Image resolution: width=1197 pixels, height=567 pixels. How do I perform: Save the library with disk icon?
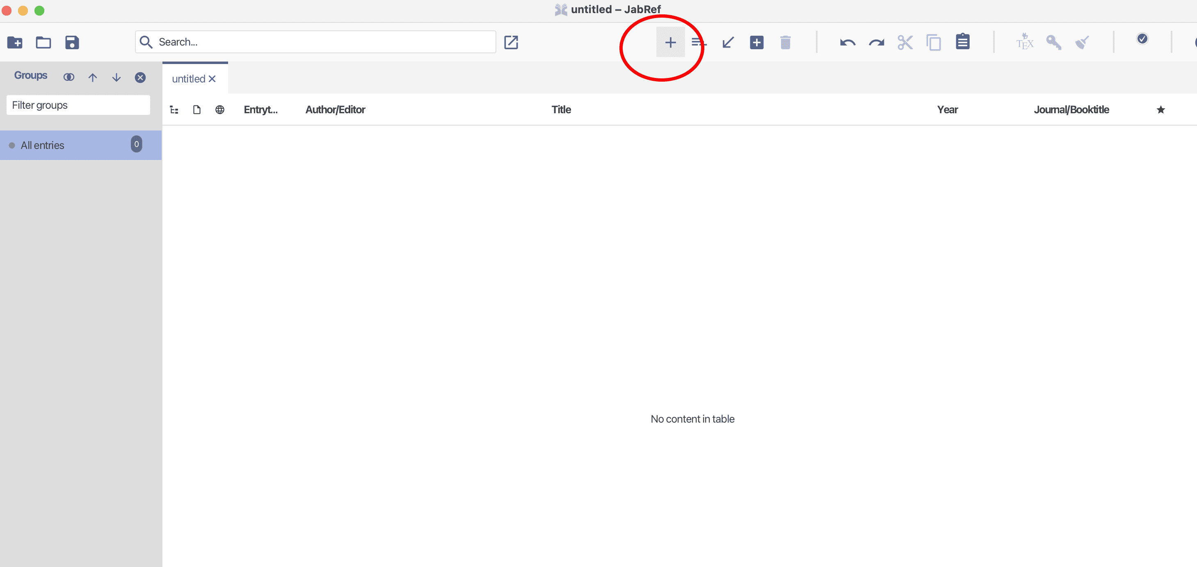pyautogui.click(x=72, y=42)
